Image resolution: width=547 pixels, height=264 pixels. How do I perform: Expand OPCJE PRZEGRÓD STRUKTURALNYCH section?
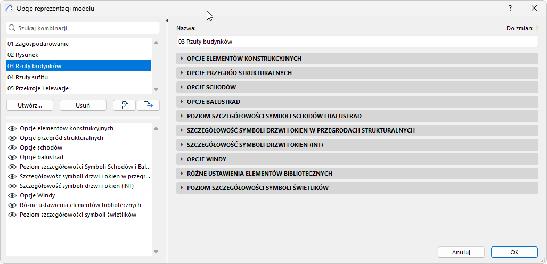click(x=357, y=73)
